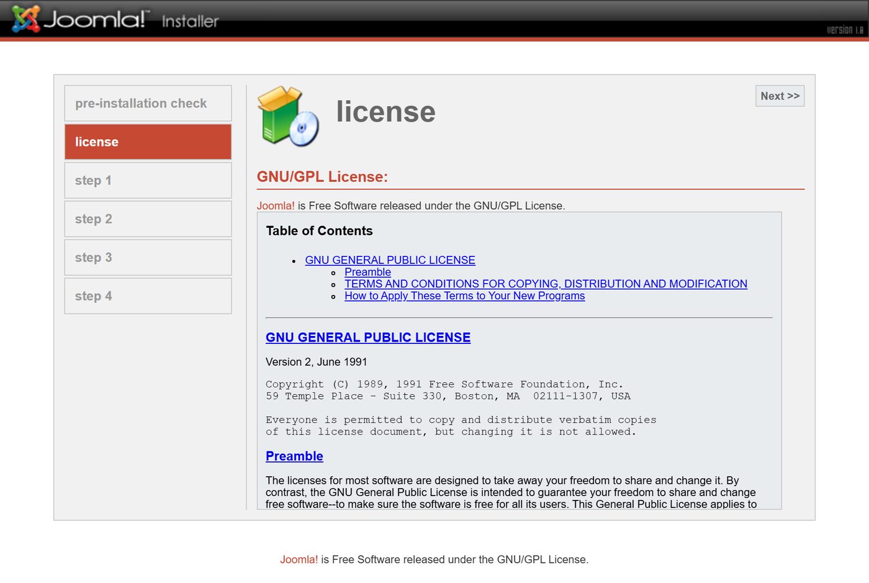This screenshot has width=869, height=583.
Task: Click the GNU GENERAL PUBLIC LICENSE heading link
Action: click(368, 337)
